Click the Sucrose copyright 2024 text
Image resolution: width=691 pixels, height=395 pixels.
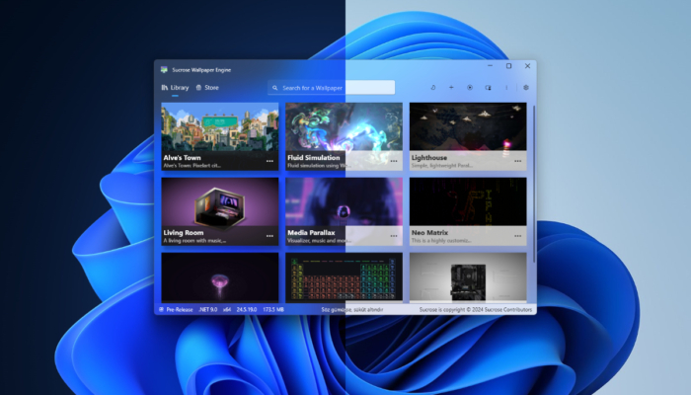[x=476, y=309]
